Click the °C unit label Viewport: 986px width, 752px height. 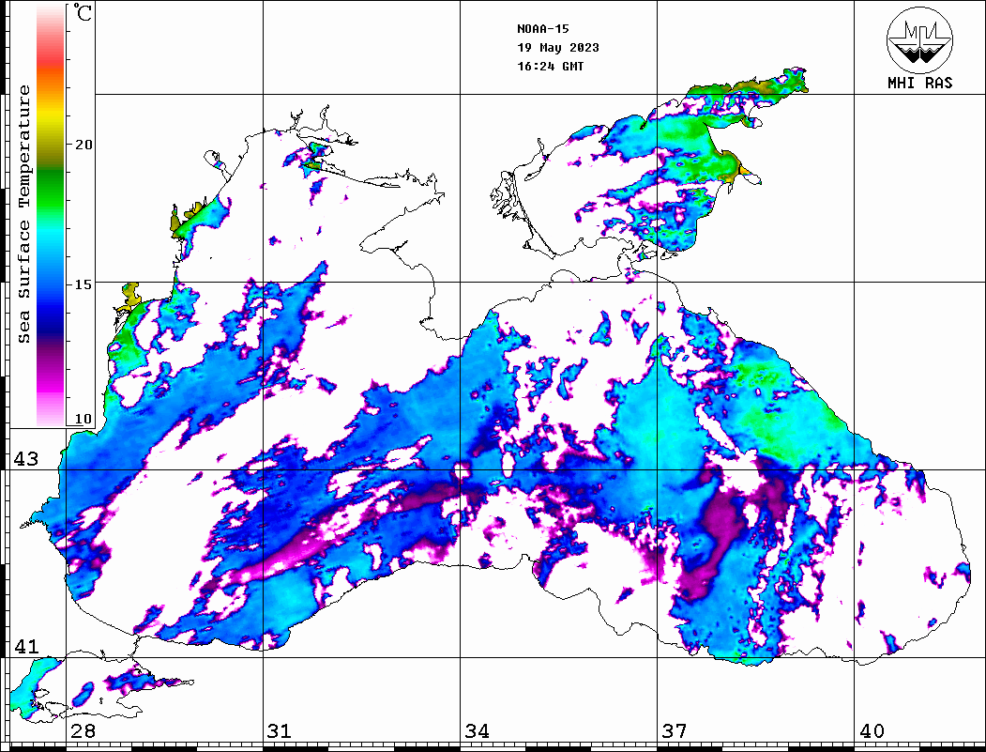83,12
